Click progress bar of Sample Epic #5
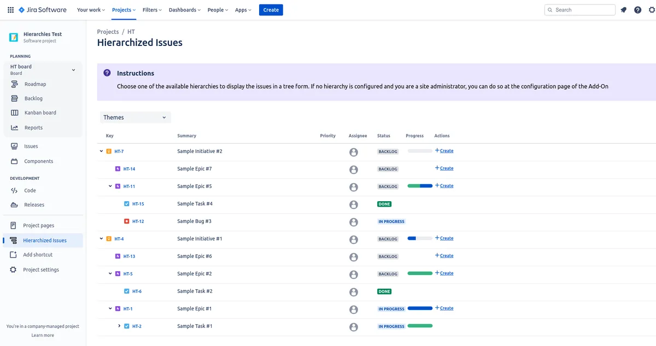Viewport: 656px width, 346px height. [x=420, y=186]
